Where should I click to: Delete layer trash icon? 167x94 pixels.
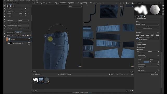point(30,36)
